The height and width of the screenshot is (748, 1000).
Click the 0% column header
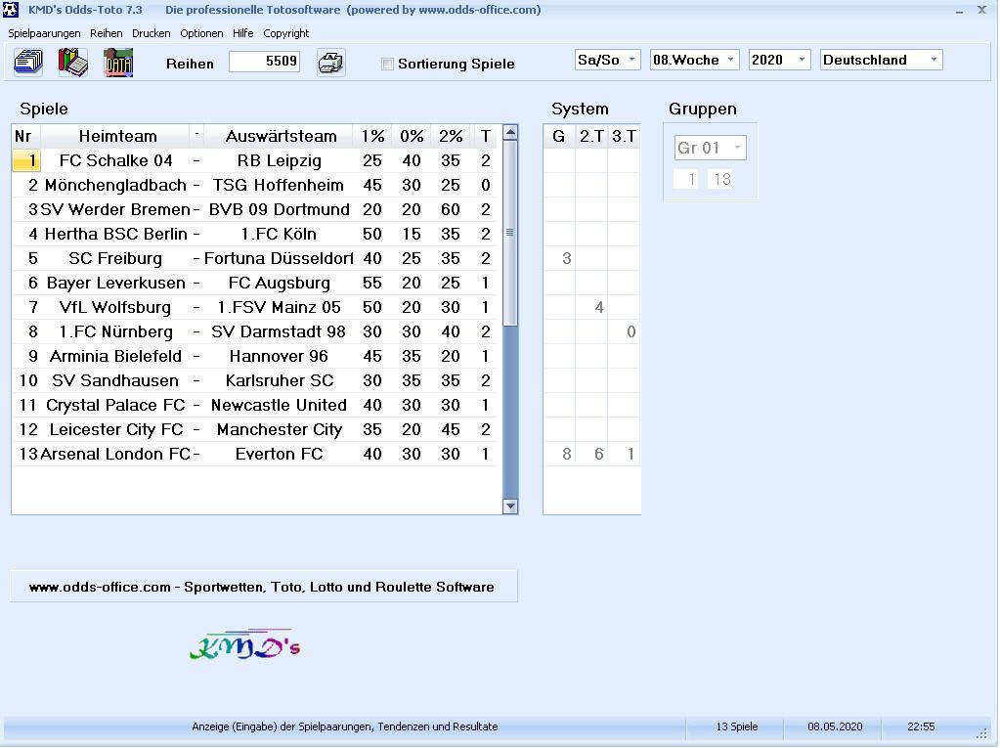pyautogui.click(x=412, y=137)
